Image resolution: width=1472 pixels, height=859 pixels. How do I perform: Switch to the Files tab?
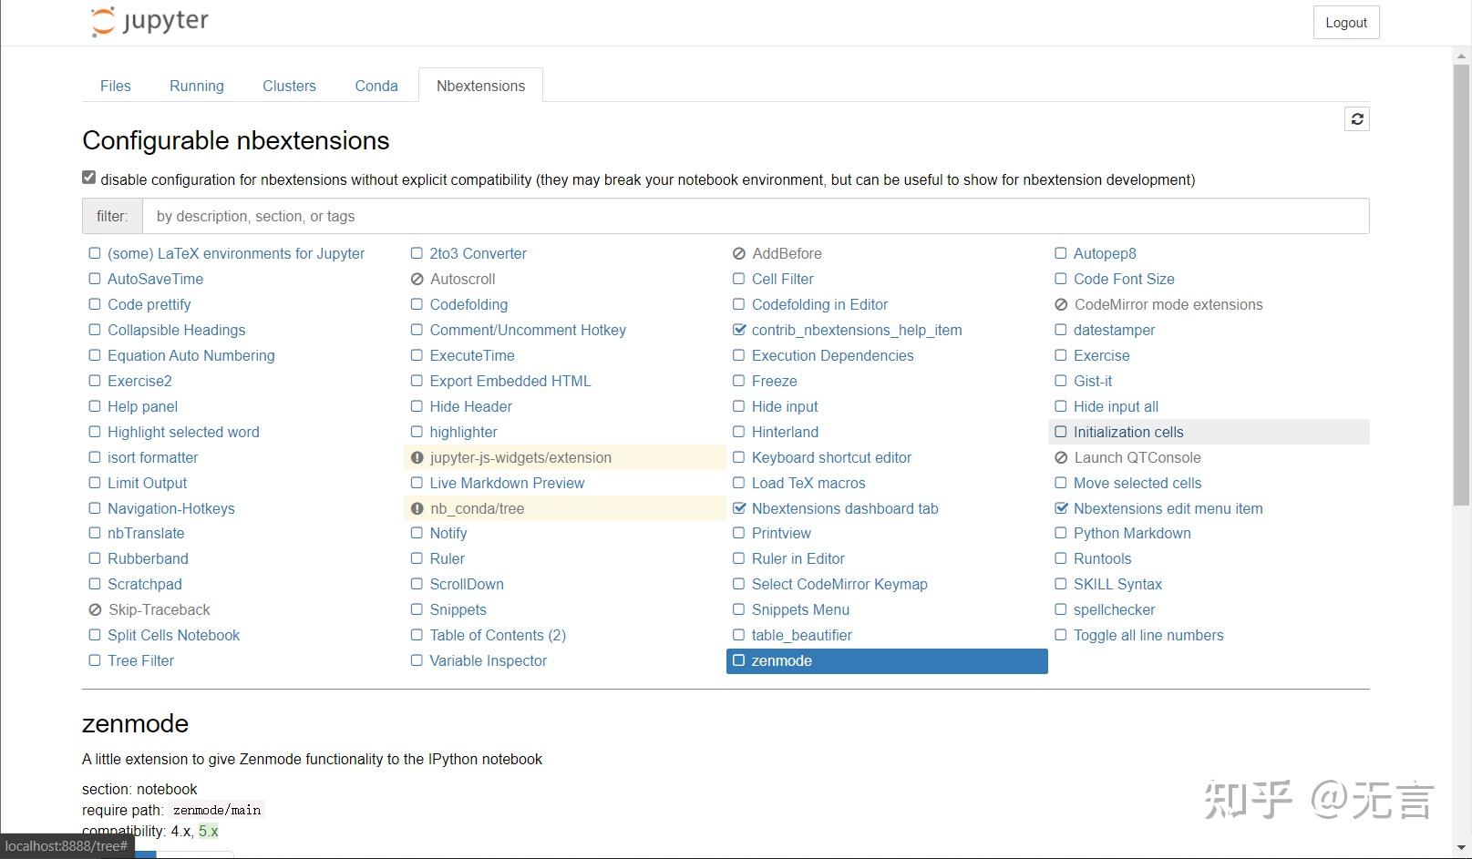coord(116,86)
